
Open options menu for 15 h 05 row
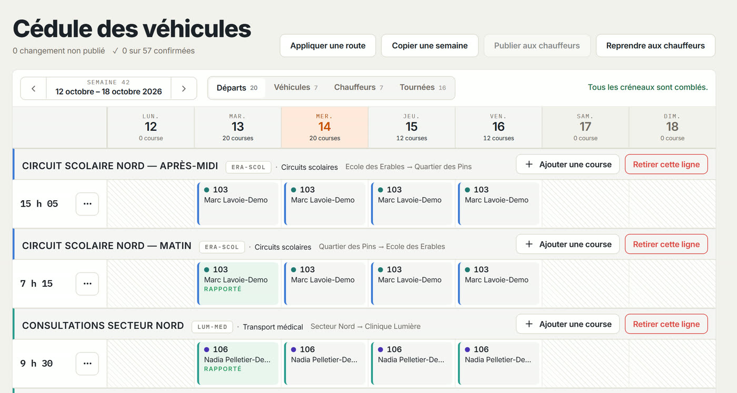coord(87,204)
